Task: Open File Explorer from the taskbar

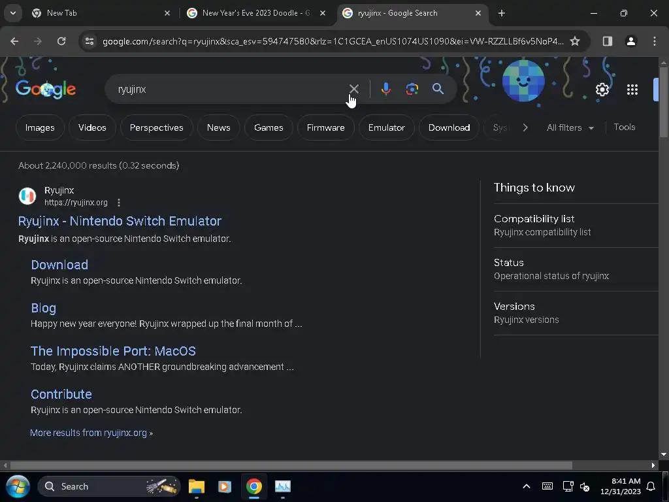Action: [196, 486]
